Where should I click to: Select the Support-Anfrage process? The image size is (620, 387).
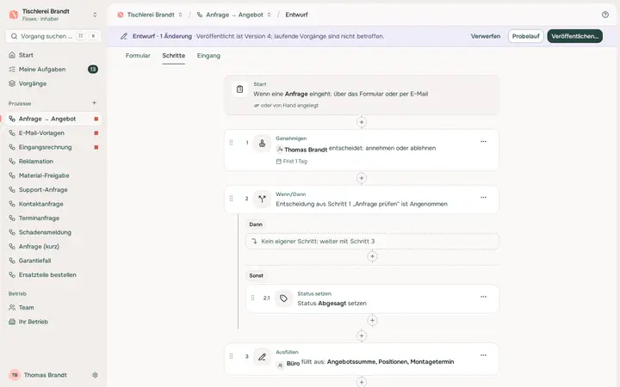[x=53, y=190]
